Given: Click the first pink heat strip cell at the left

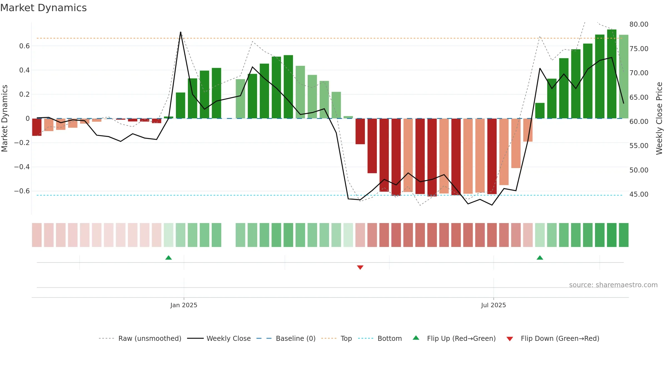Looking at the screenshot, I should point(37,235).
